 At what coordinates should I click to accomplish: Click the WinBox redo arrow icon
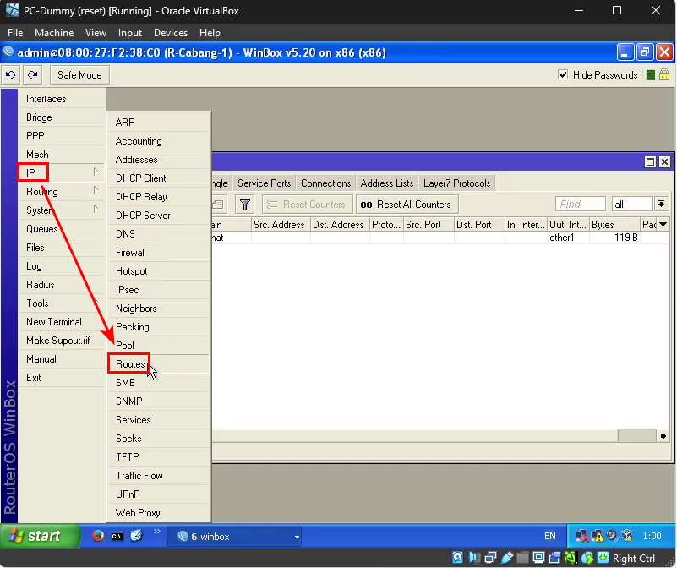point(33,74)
